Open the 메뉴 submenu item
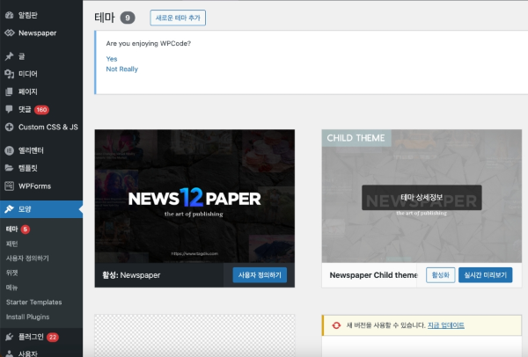The height and width of the screenshot is (357, 528). [11, 288]
